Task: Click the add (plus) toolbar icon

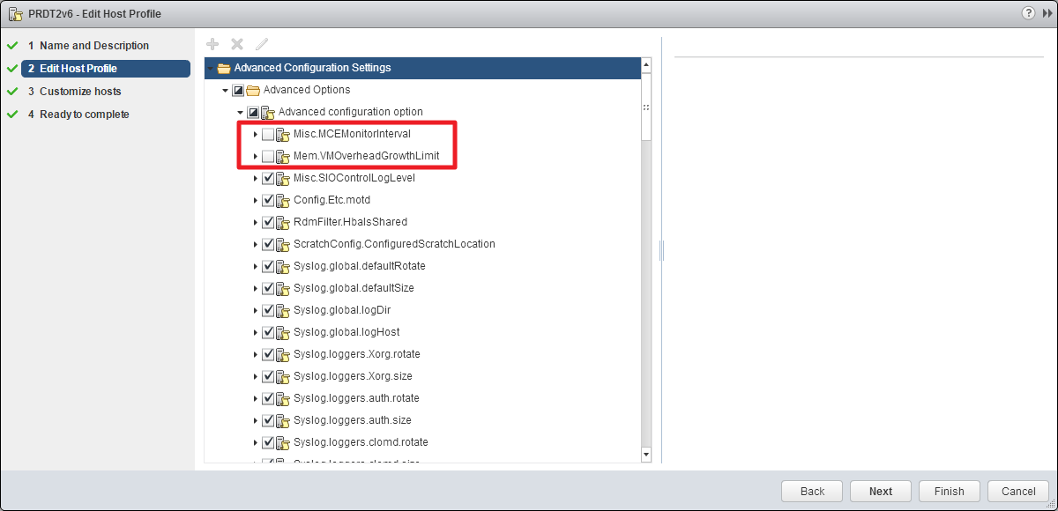Action: pos(212,44)
